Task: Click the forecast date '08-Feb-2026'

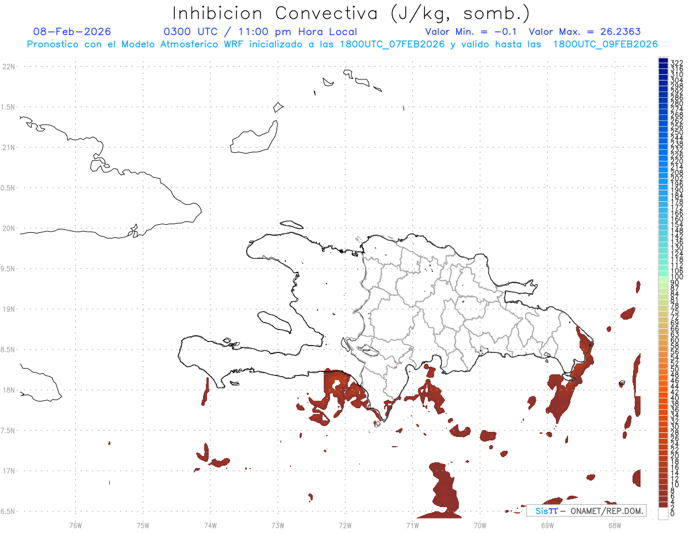Action: pyautogui.click(x=72, y=32)
